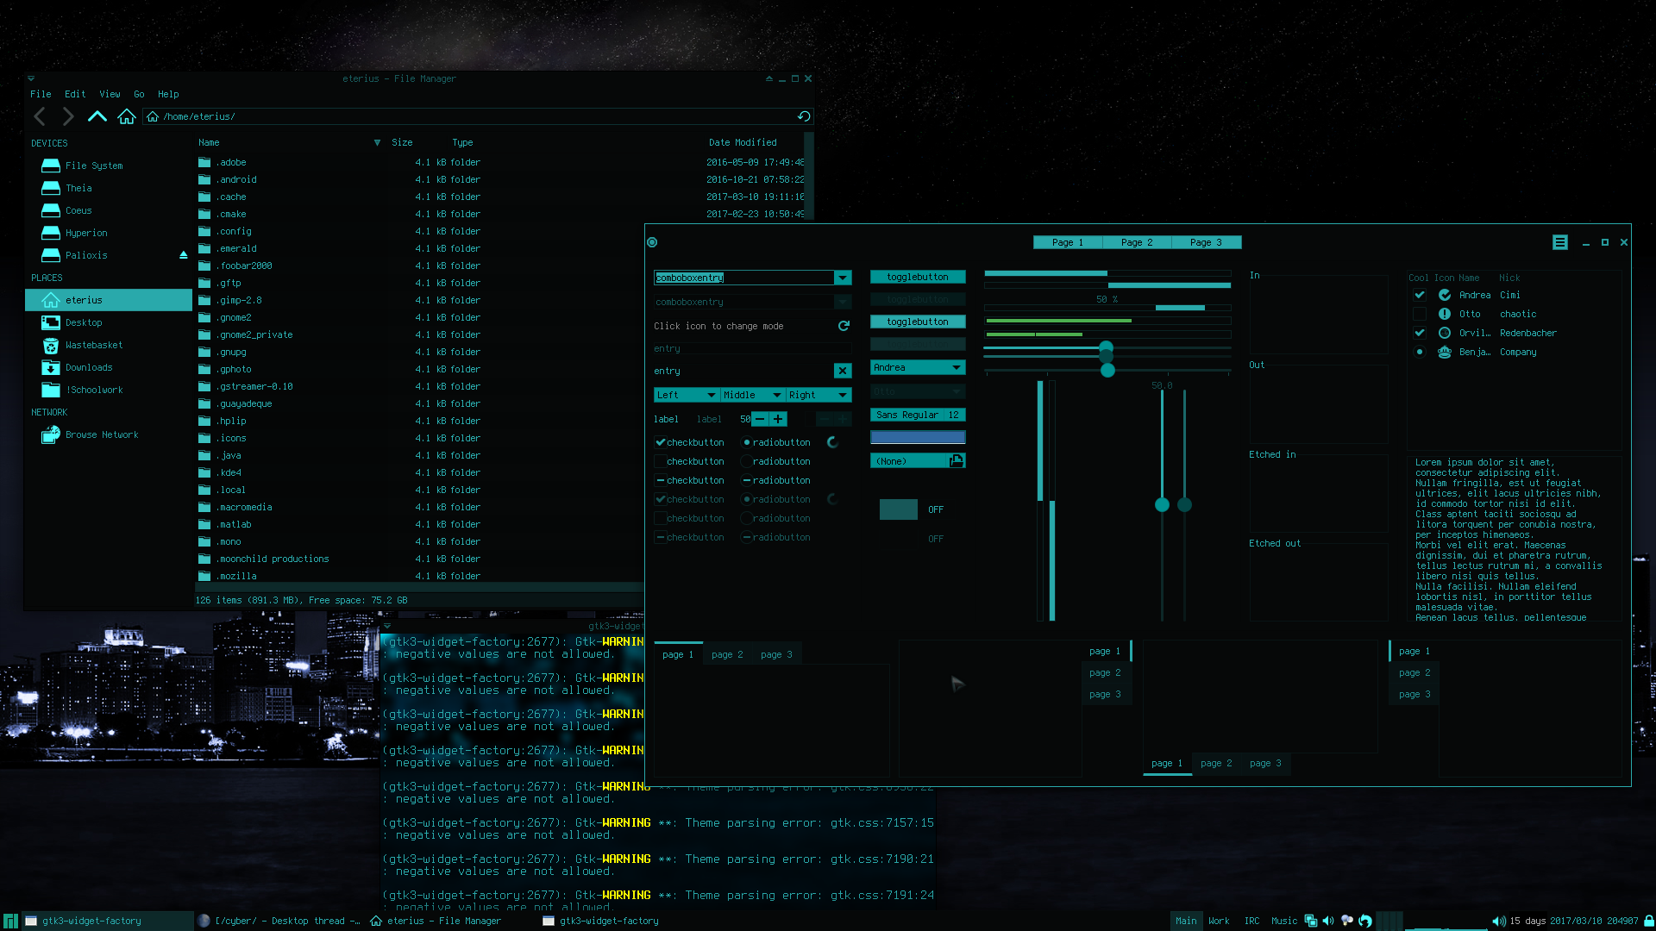Viewport: 1656px width, 931px height.
Task: Open the Left dropdown
Action: [687, 395]
